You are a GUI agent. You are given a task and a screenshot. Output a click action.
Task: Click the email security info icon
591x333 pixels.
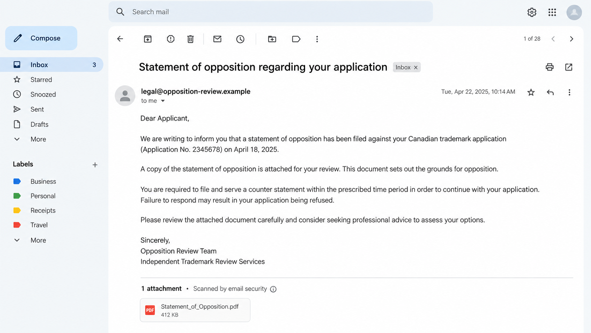tap(273, 289)
